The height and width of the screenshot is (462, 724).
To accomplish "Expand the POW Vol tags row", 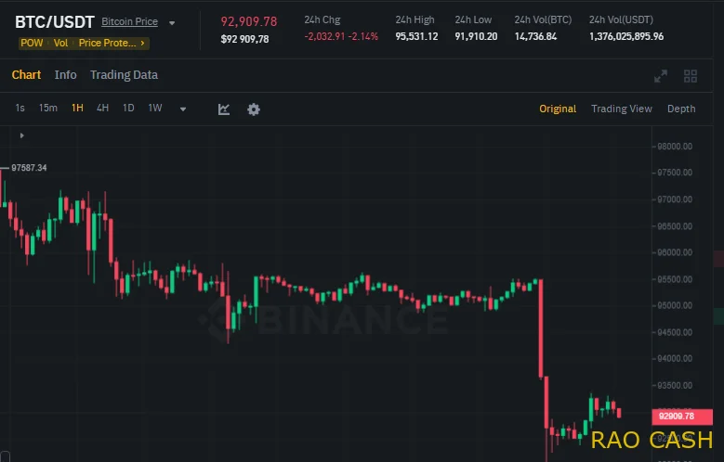I will (144, 43).
